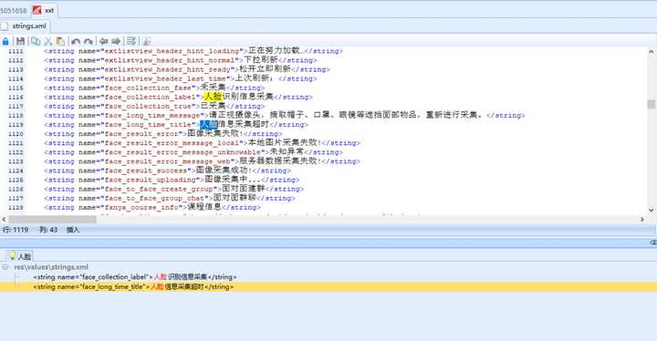The height and width of the screenshot is (341, 657).
Task: Navigate forward with the right arrow icon
Action: pos(116,41)
